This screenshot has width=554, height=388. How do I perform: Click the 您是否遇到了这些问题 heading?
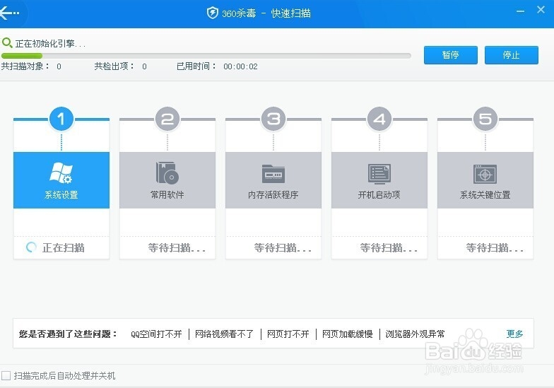[68, 334]
